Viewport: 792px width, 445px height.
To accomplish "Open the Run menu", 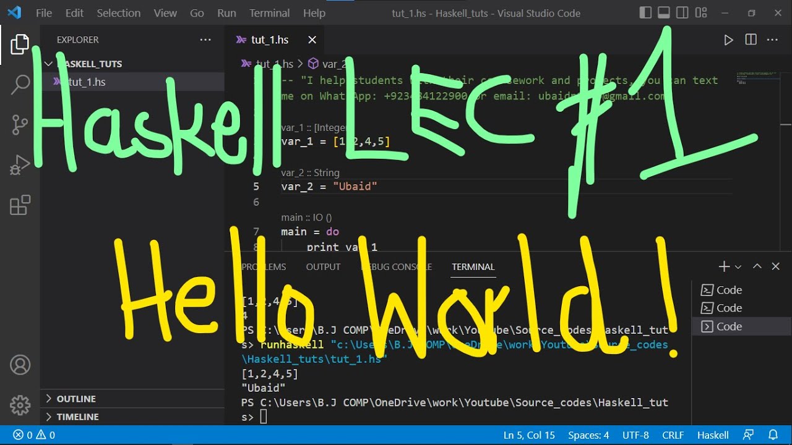I will [x=227, y=13].
